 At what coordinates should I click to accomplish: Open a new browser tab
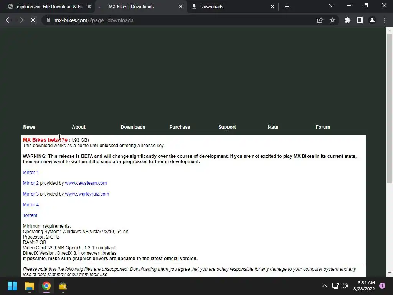[287, 7]
